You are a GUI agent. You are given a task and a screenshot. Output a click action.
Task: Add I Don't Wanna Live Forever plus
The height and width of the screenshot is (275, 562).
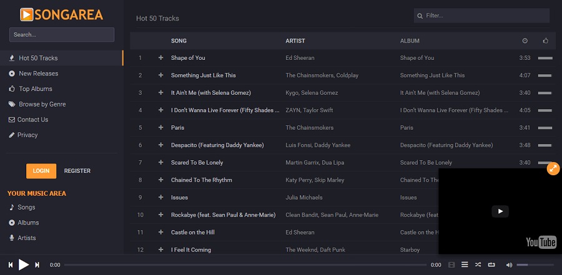click(x=160, y=110)
